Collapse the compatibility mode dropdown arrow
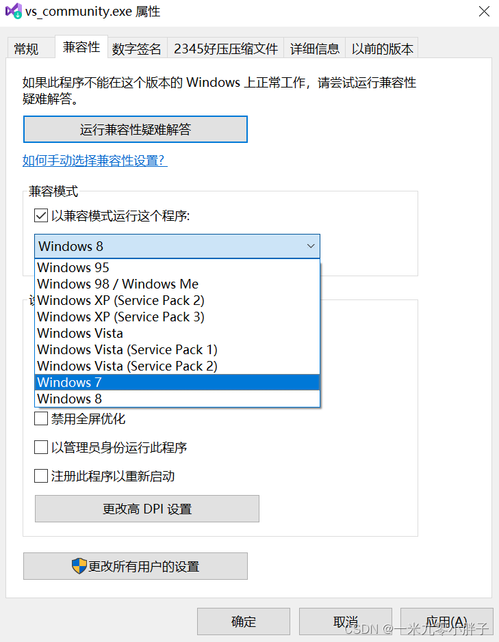Image resolution: width=499 pixels, height=642 pixels. coord(311,246)
